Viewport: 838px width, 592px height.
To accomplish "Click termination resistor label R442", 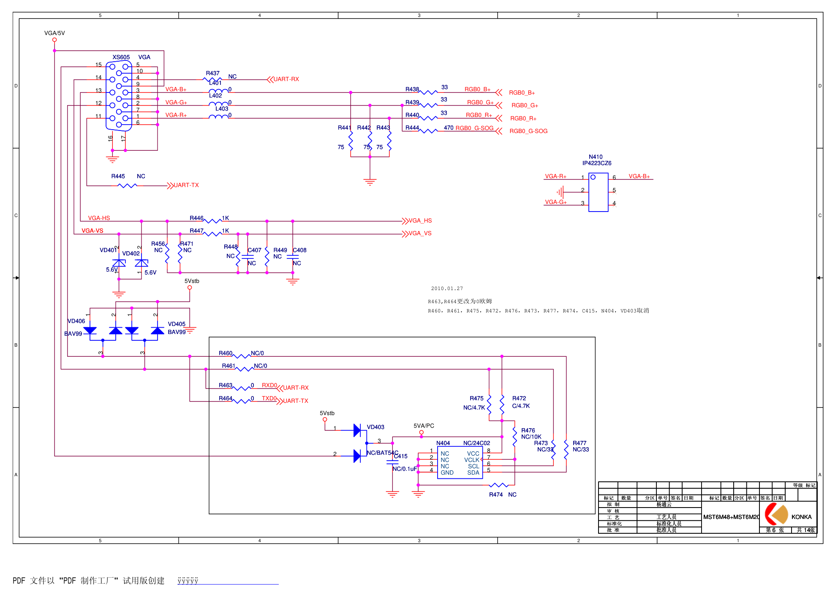I will [x=364, y=128].
